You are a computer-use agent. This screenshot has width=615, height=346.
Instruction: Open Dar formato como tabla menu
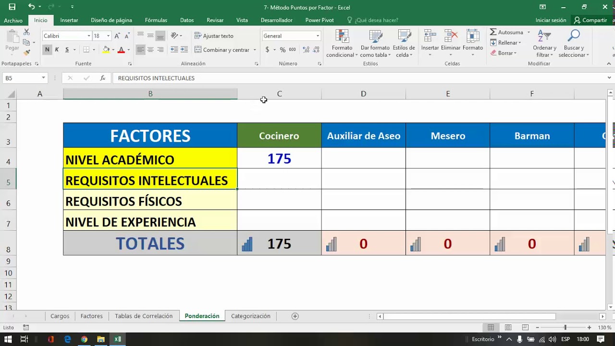pyautogui.click(x=375, y=44)
